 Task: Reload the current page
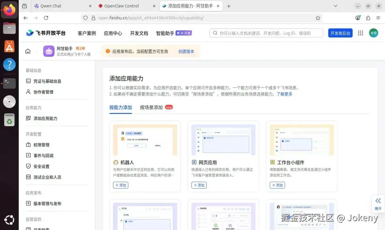pos(46,18)
